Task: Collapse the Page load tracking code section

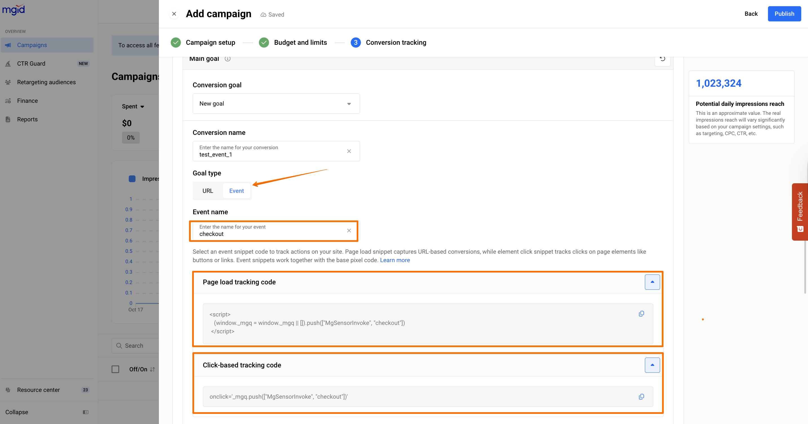Action: [x=652, y=282]
